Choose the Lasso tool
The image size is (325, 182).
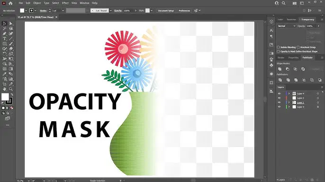click(x=11, y=28)
